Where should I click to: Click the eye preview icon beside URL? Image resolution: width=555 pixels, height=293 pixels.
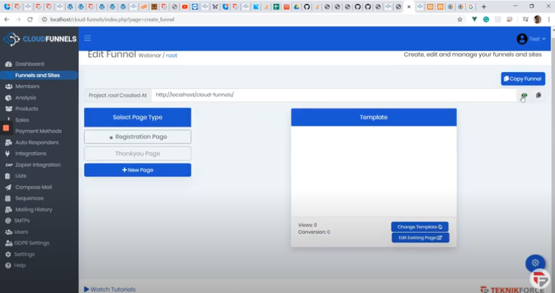(524, 95)
